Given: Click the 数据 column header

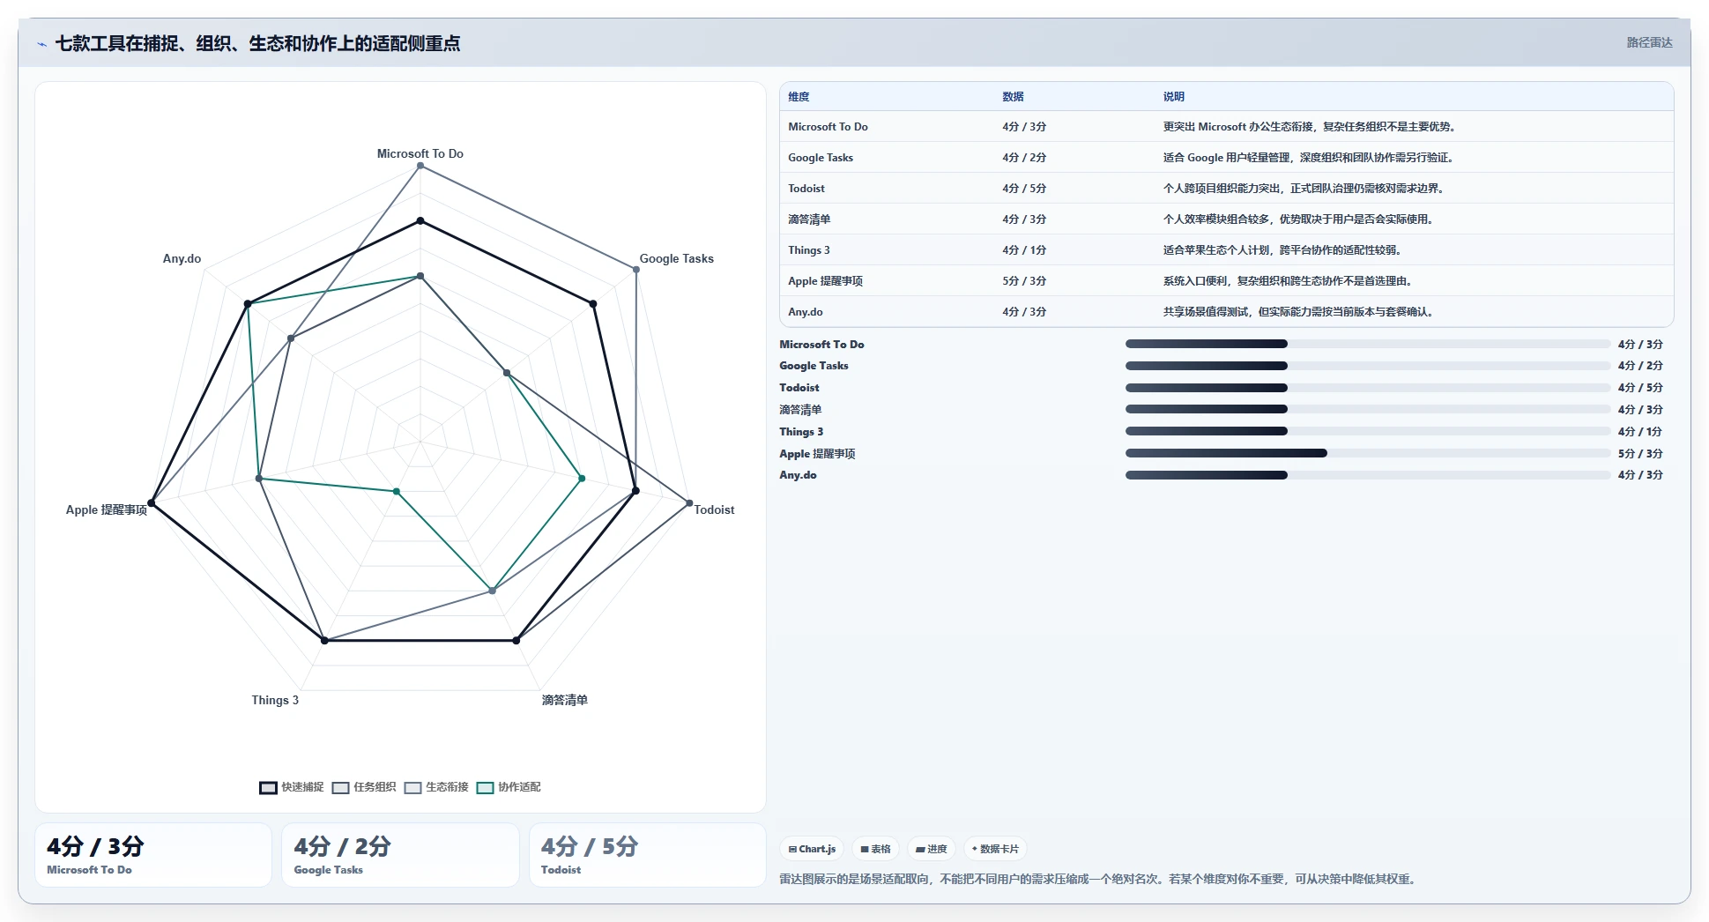Looking at the screenshot, I should [1013, 97].
